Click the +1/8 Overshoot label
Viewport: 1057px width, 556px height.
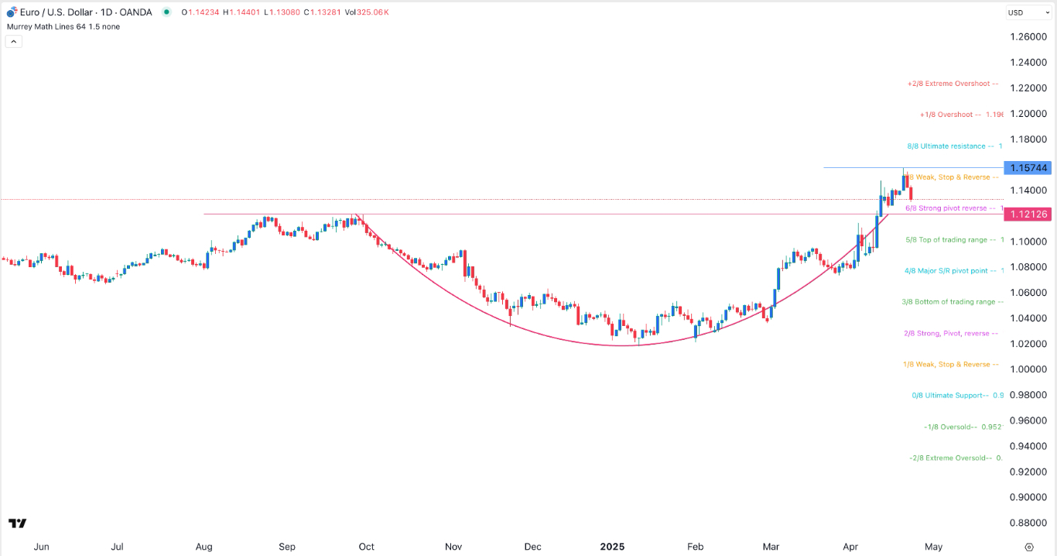[962, 115]
